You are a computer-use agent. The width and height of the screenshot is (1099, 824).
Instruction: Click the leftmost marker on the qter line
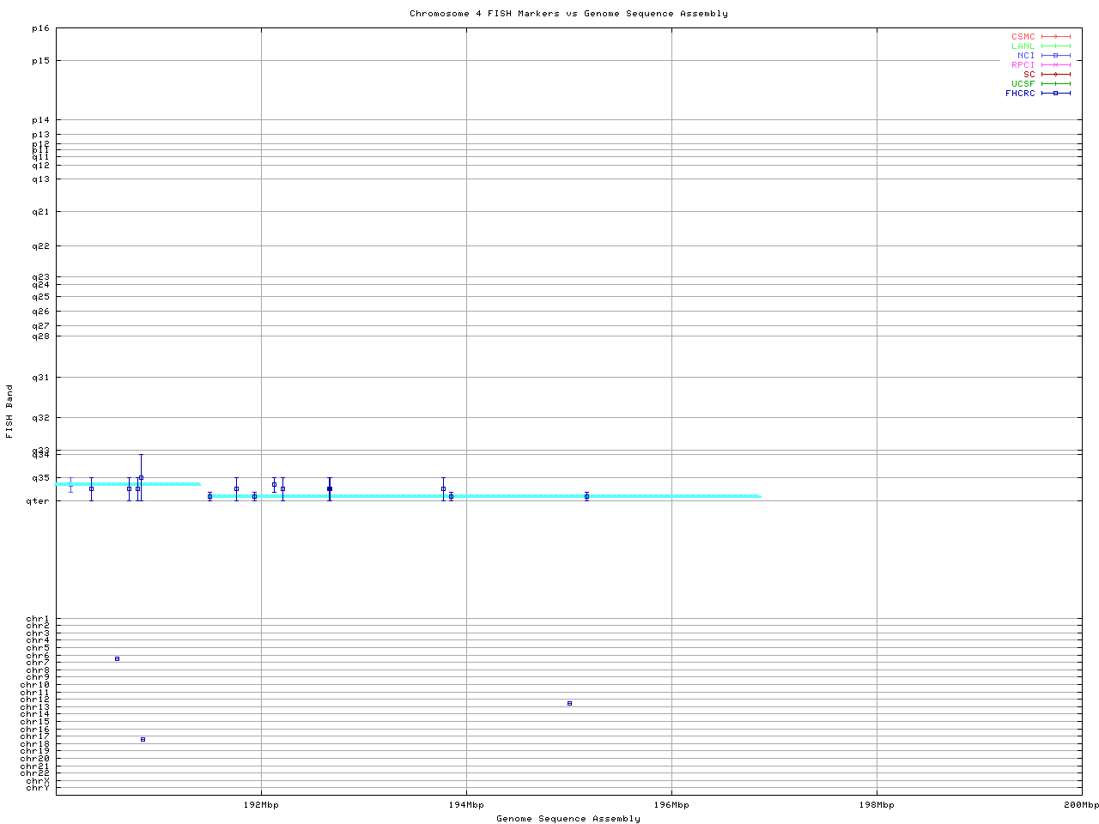coord(209,496)
